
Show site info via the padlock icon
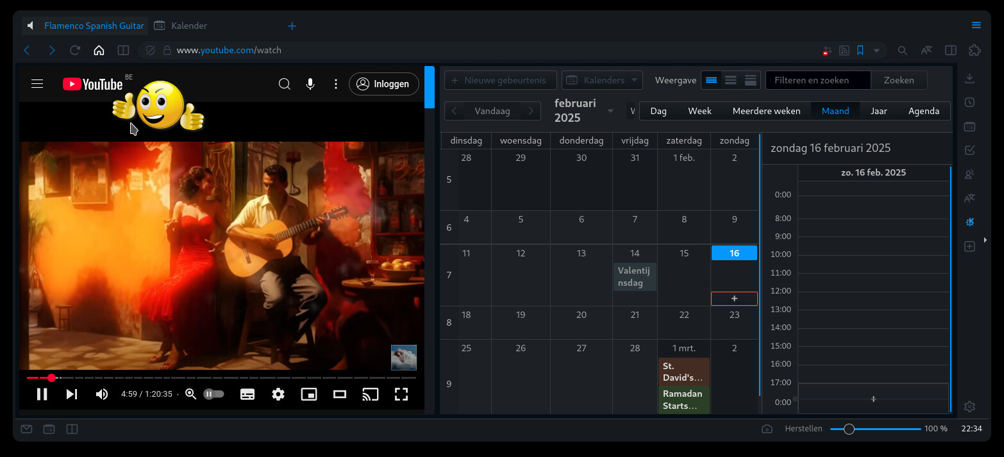[167, 50]
